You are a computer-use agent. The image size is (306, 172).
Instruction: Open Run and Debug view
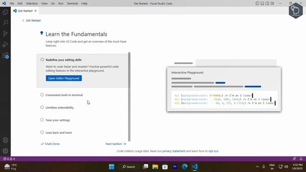tap(5, 44)
